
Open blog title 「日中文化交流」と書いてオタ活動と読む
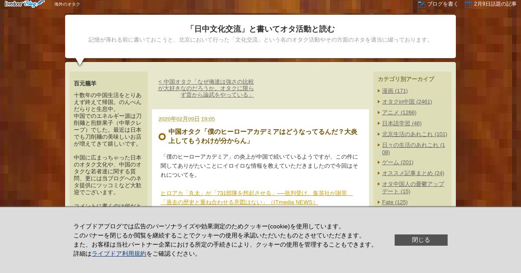[x=260, y=29]
